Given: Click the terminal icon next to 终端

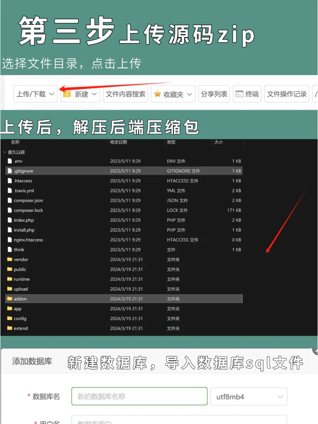Looking at the screenshot, I should click(239, 94).
